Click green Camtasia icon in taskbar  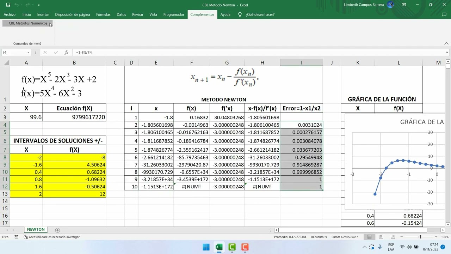click(x=232, y=247)
